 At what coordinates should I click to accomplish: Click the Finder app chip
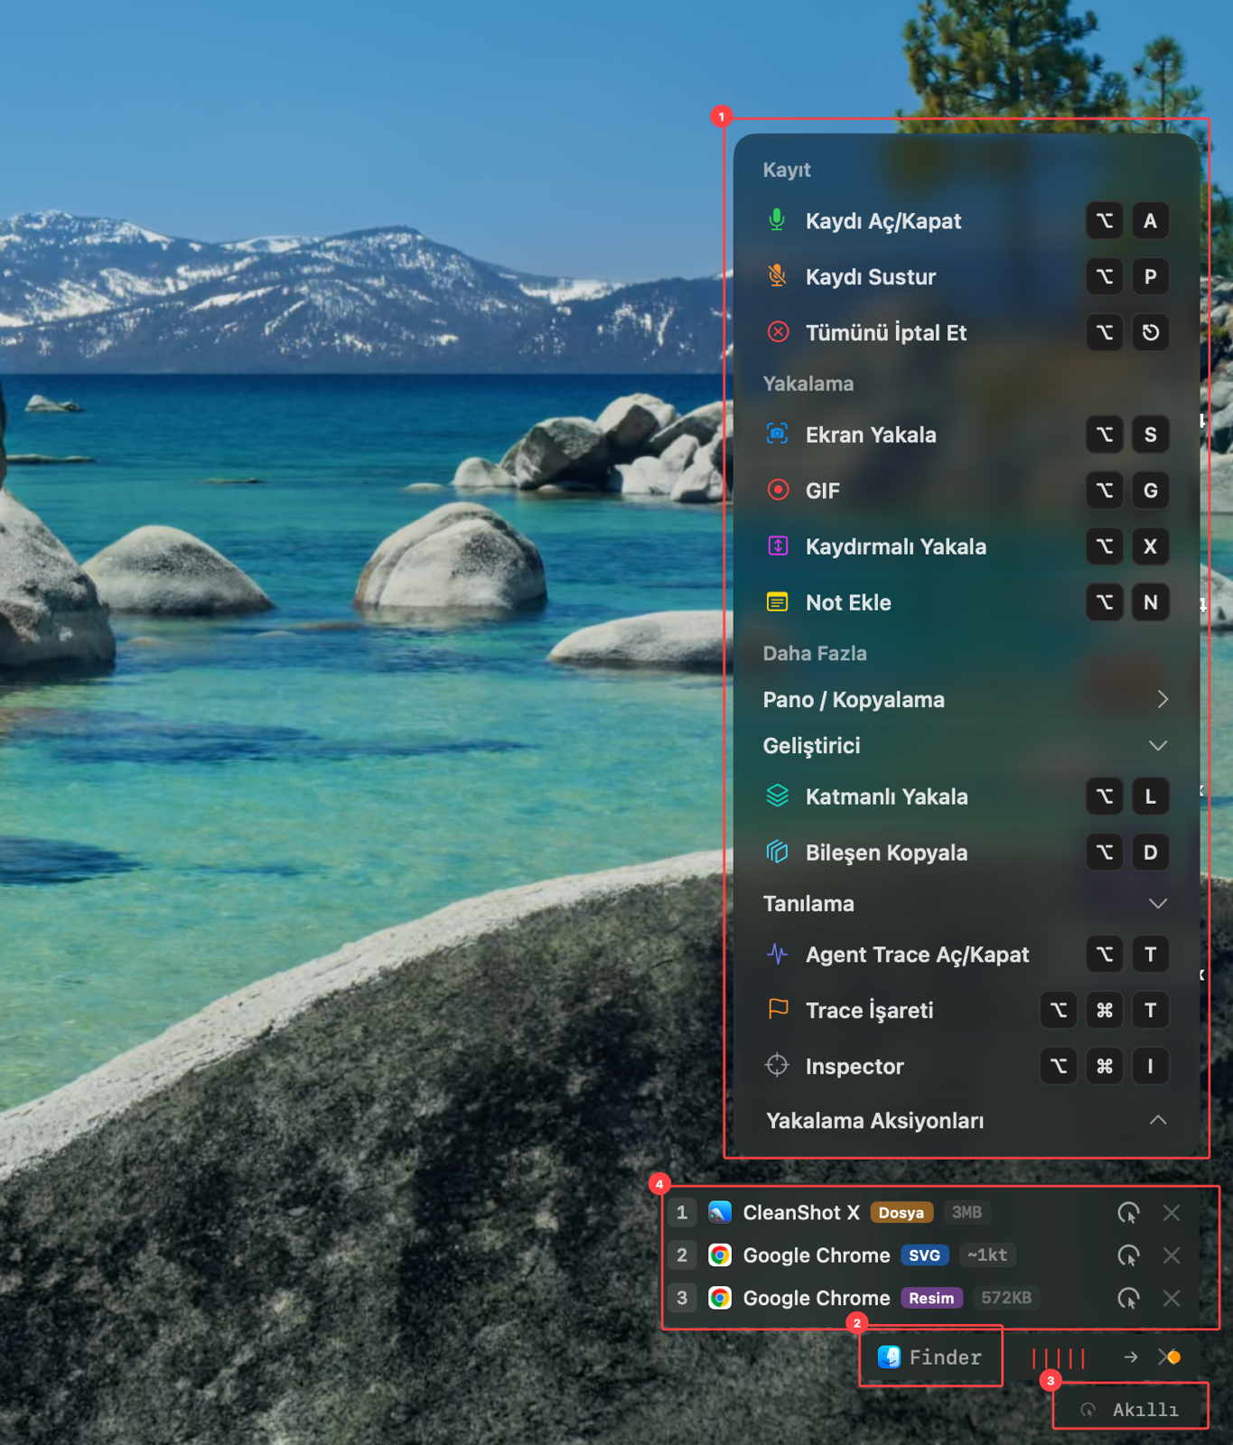point(930,1356)
